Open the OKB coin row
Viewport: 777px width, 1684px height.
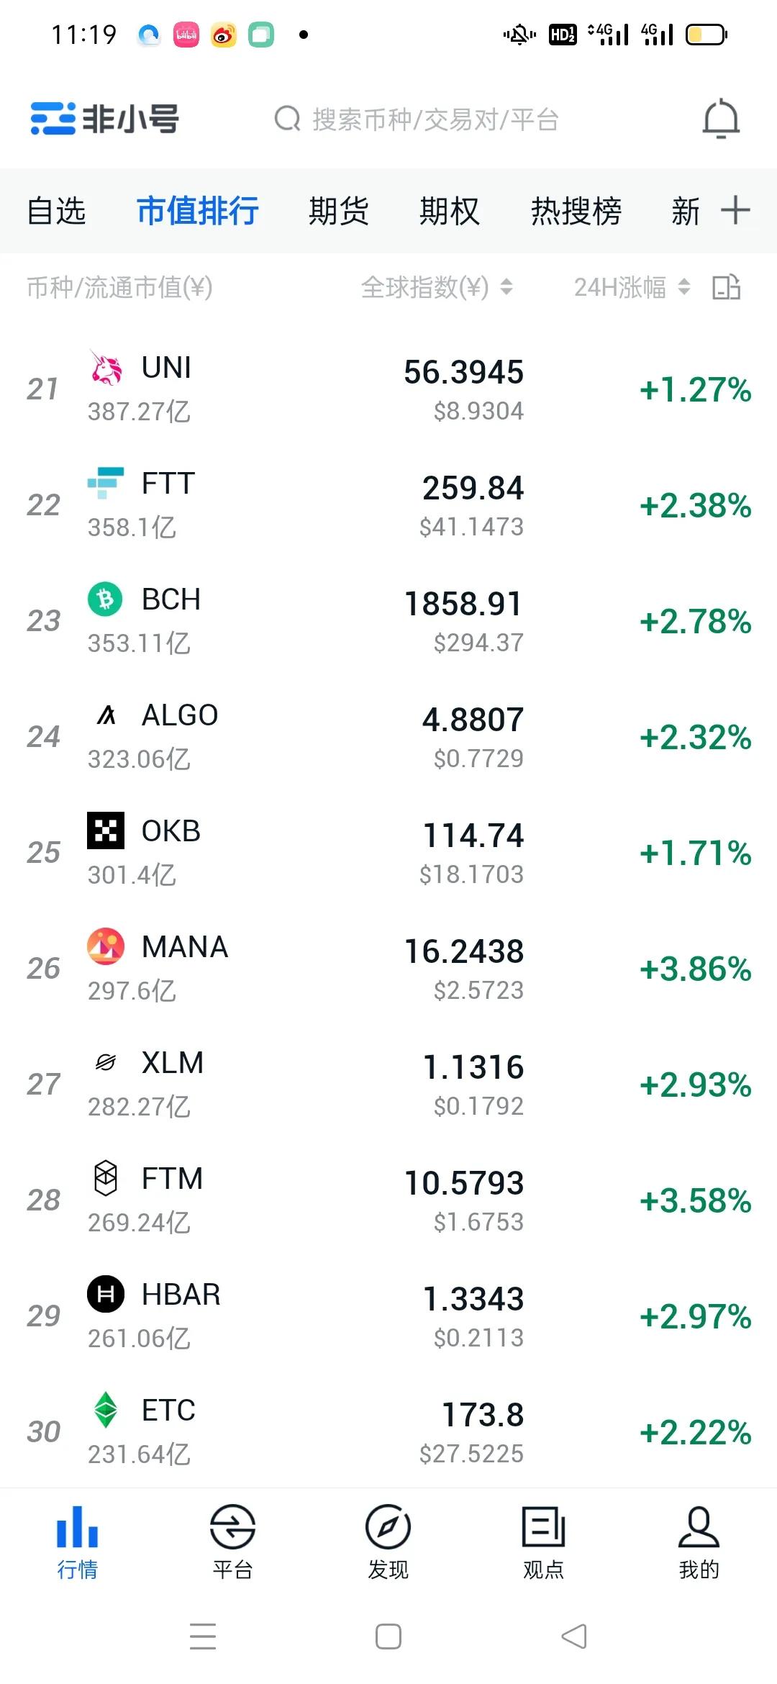(x=288, y=853)
